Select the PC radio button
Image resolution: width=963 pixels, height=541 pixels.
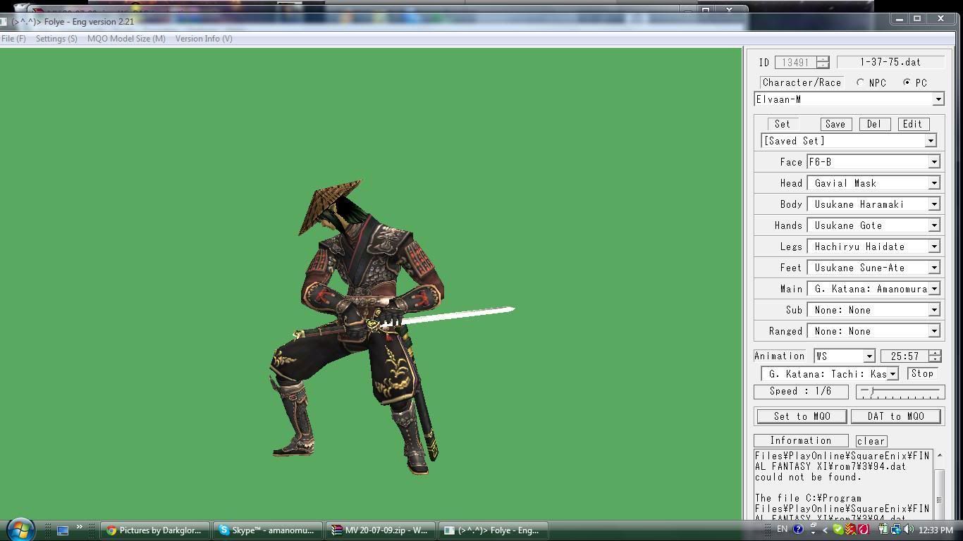pos(907,82)
